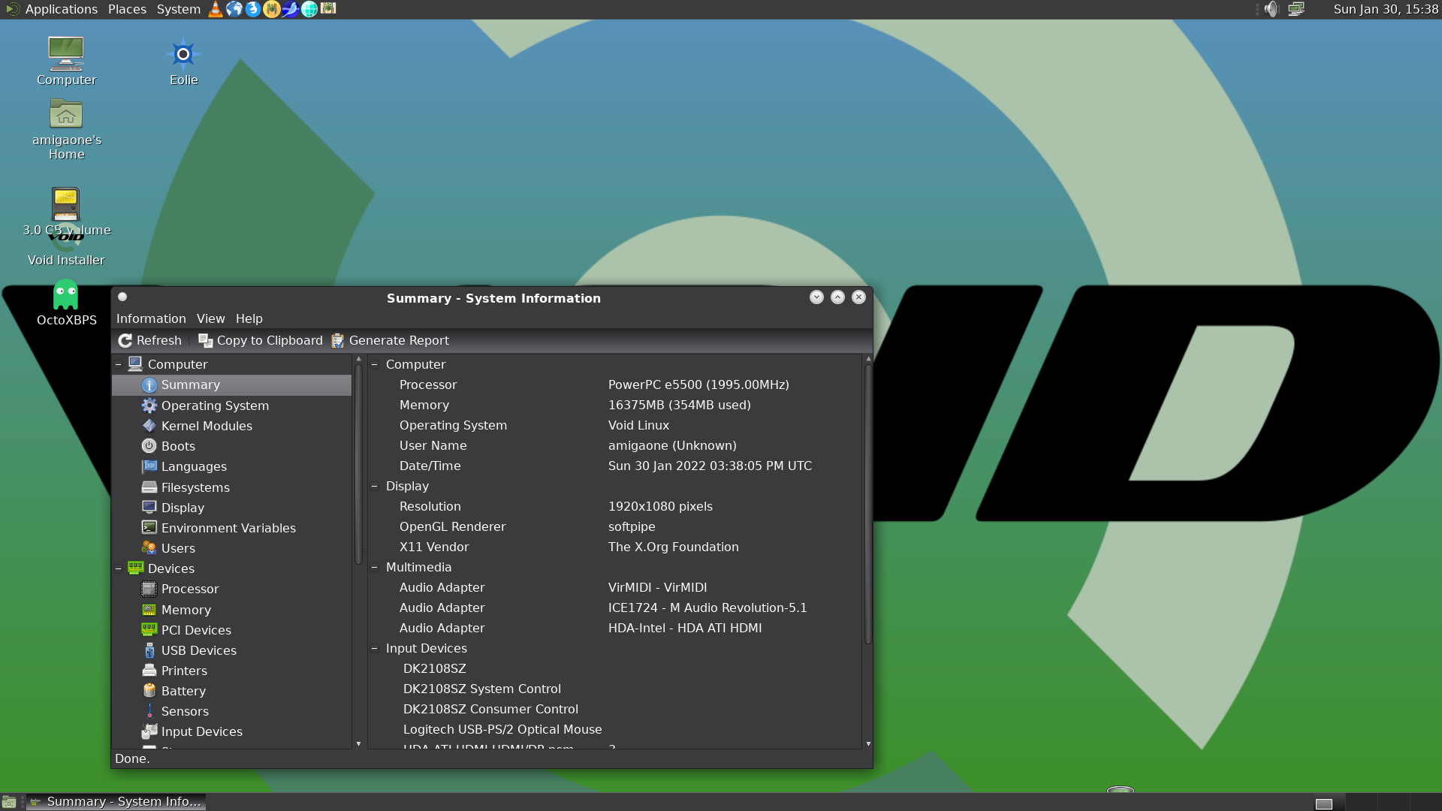Screen dimensions: 1442x811
Task: Select the X.Org Foundation X11 Vendor row
Action: point(614,547)
